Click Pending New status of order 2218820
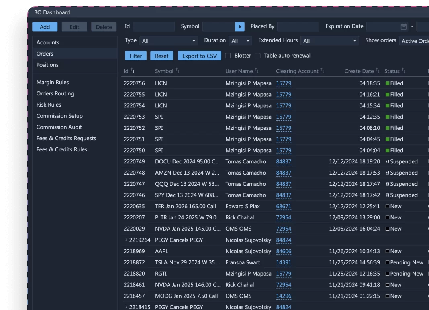This screenshot has height=310, width=429. (404, 274)
